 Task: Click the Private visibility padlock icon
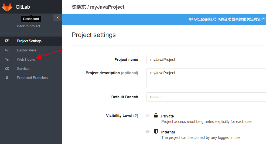(156, 115)
